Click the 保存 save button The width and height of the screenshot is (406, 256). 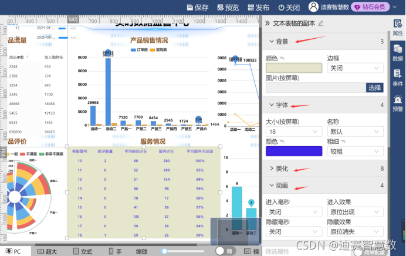198,7
